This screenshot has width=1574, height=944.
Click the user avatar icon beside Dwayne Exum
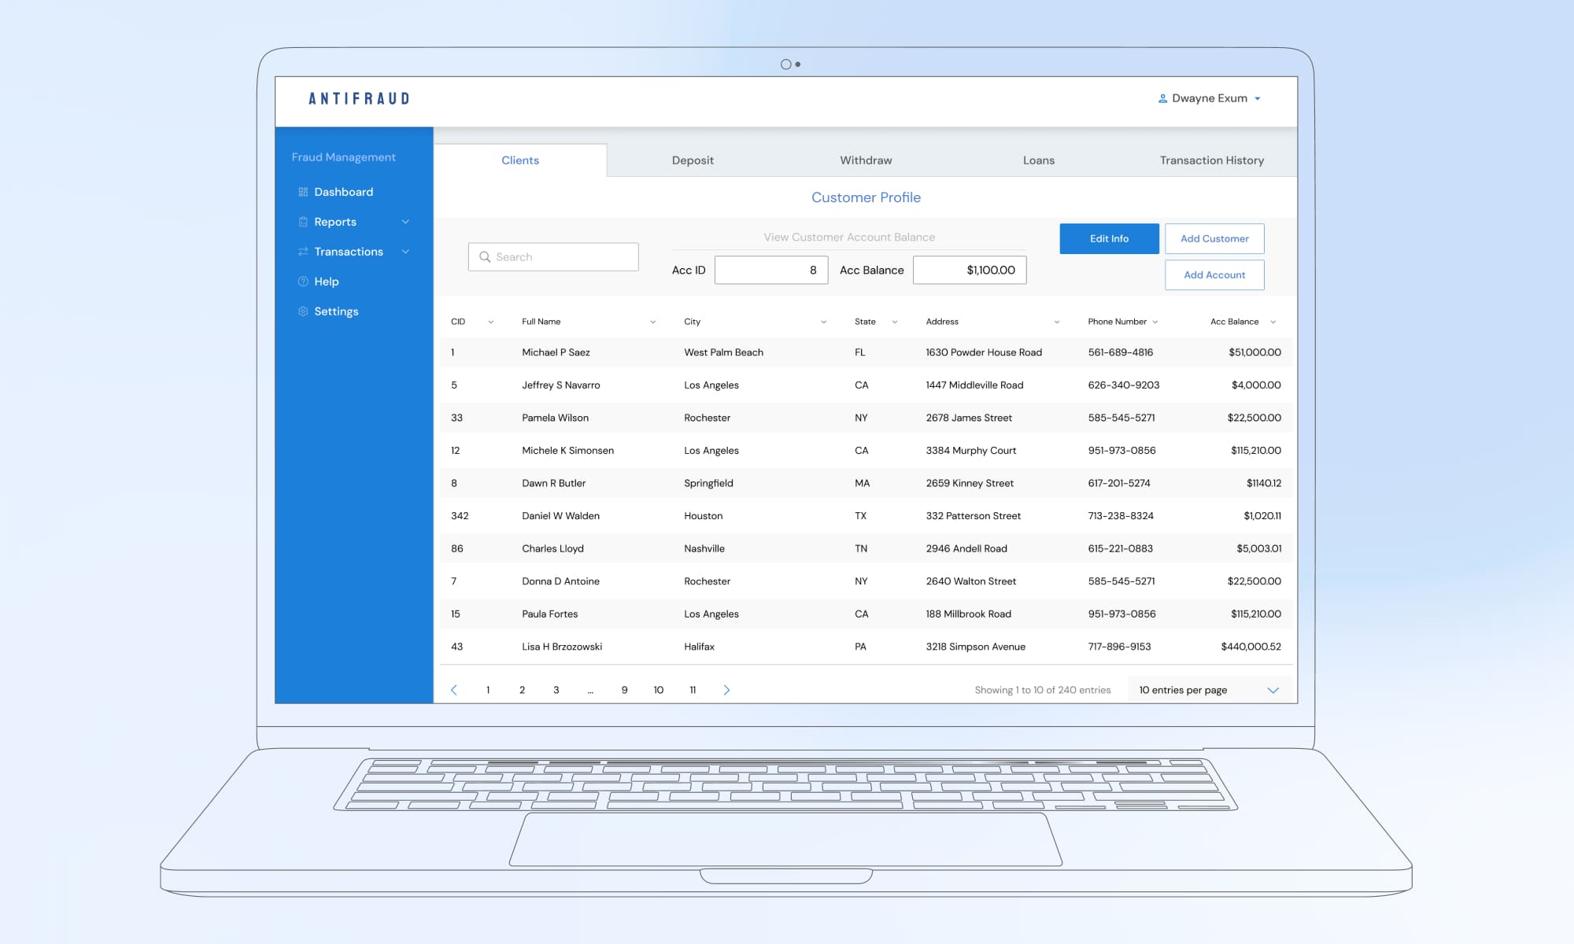point(1162,98)
